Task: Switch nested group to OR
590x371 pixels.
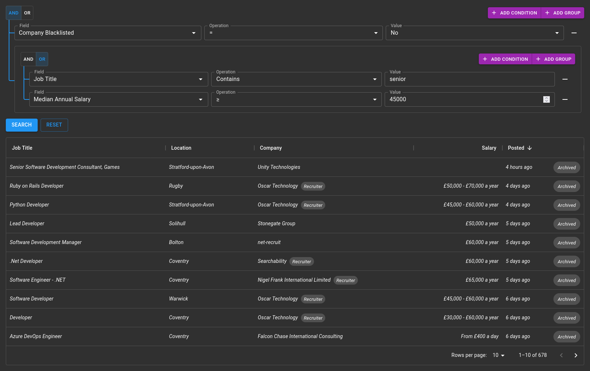Action: pyautogui.click(x=42, y=59)
